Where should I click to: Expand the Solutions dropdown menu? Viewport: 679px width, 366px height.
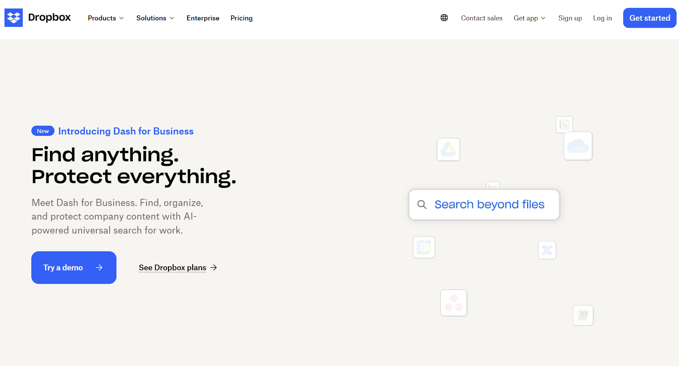pyautogui.click(x=155, y=18)
